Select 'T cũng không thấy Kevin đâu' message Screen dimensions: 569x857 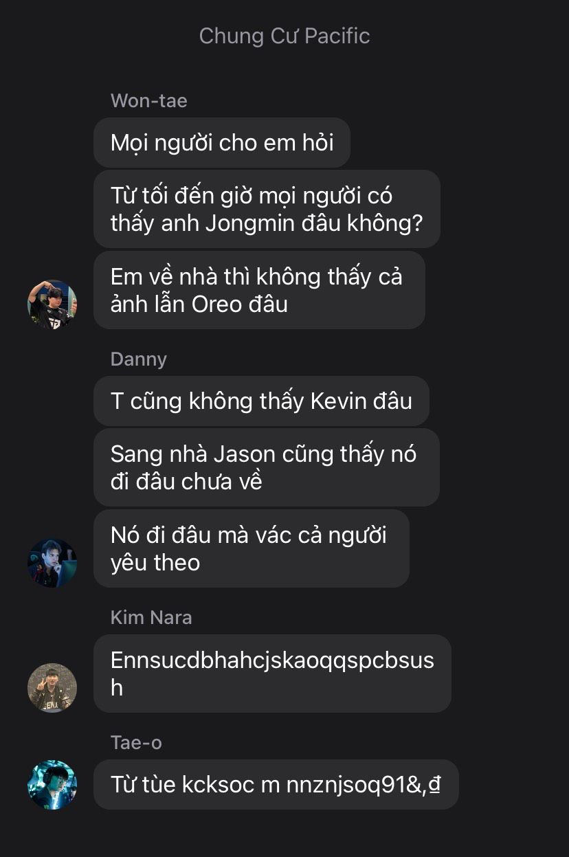tap(261, 401)
